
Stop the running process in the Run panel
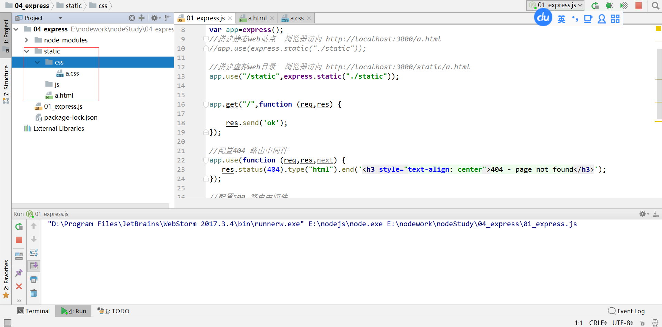pos(19,240)
